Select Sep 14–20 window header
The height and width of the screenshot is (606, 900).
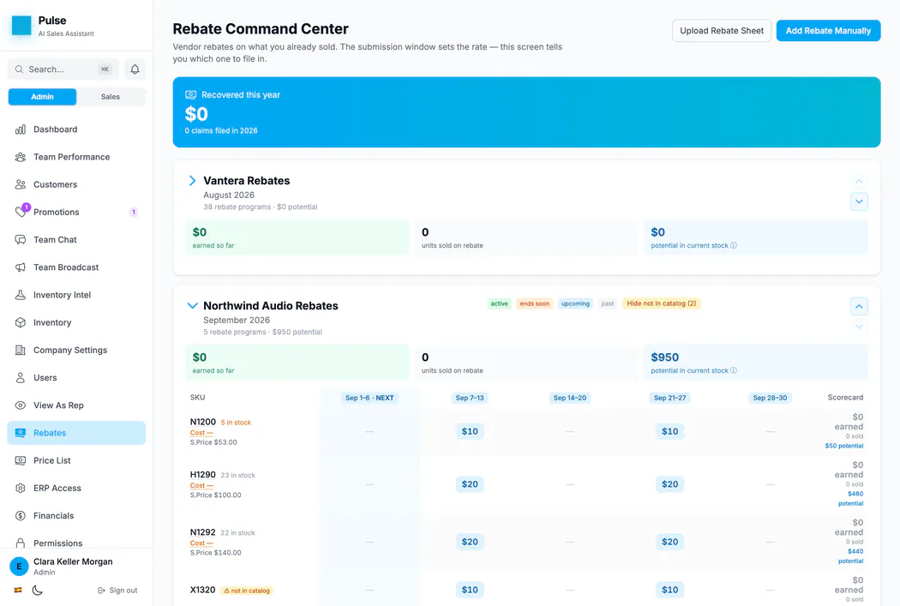pos(569,398)
